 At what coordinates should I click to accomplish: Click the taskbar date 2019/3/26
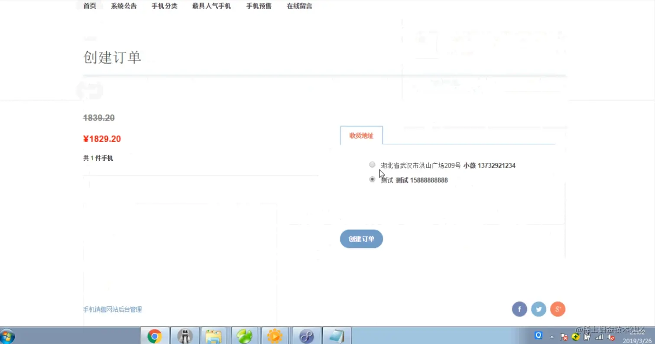[638, 341]
